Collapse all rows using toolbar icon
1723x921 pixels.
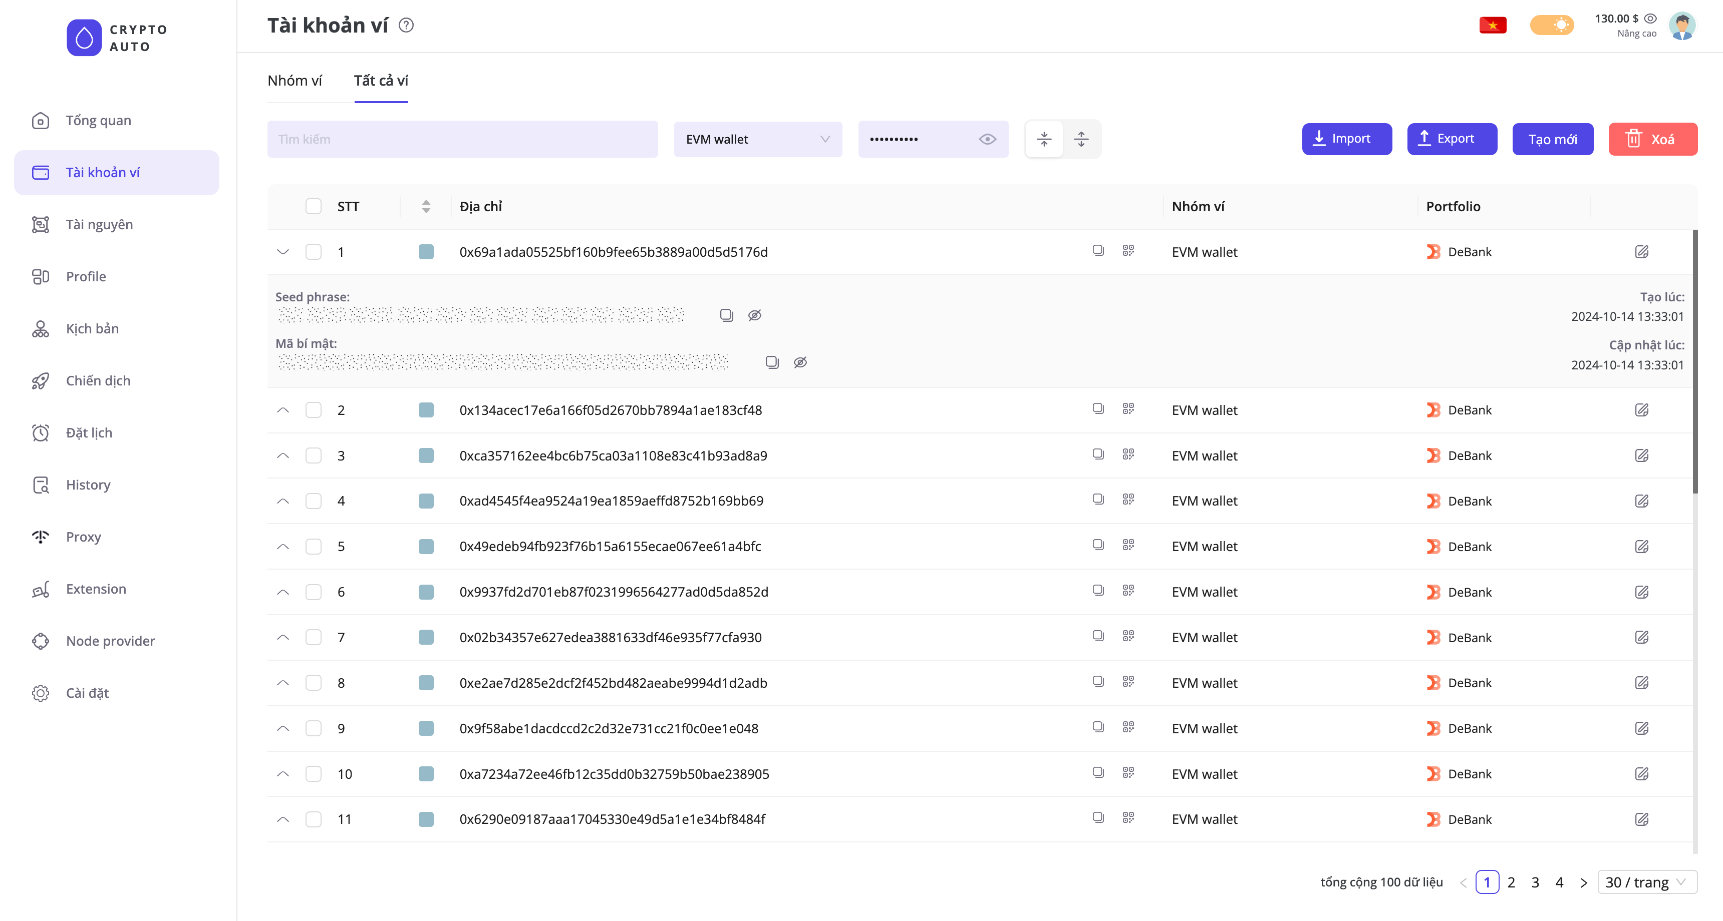1044,139
